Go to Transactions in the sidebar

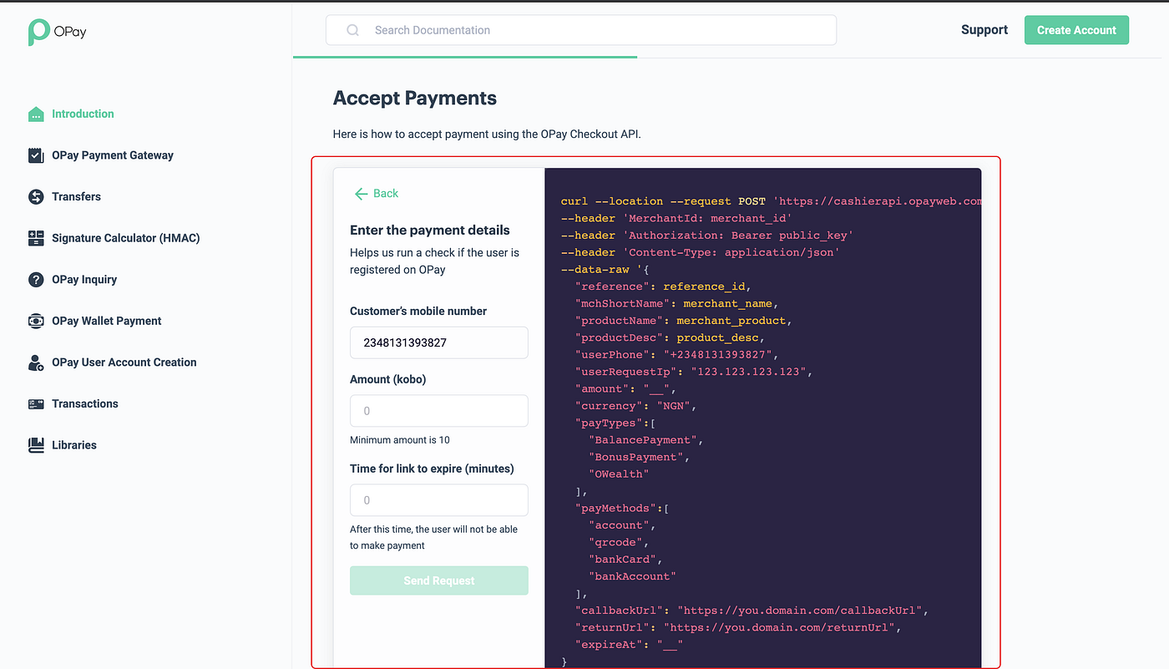[85, 403]
